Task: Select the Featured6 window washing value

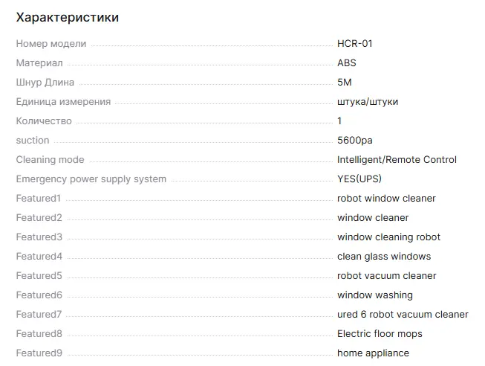Action: (375, 295)
